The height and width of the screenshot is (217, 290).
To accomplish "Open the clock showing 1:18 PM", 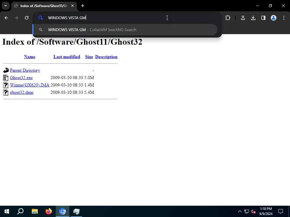I will pos(266,211).
